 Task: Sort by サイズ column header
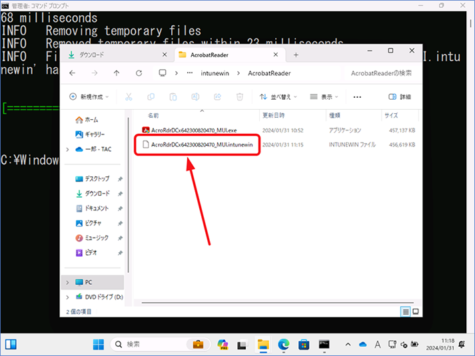(x=391, y=115)
